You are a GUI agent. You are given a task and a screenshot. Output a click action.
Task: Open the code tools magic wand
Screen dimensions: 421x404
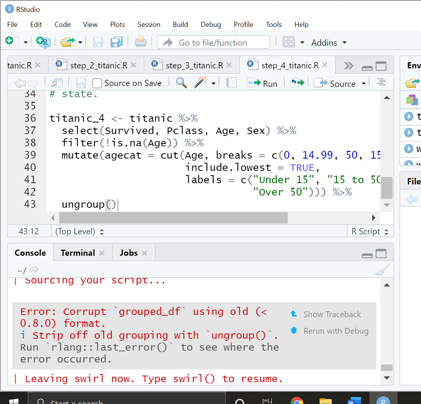[x=198, y=83]
